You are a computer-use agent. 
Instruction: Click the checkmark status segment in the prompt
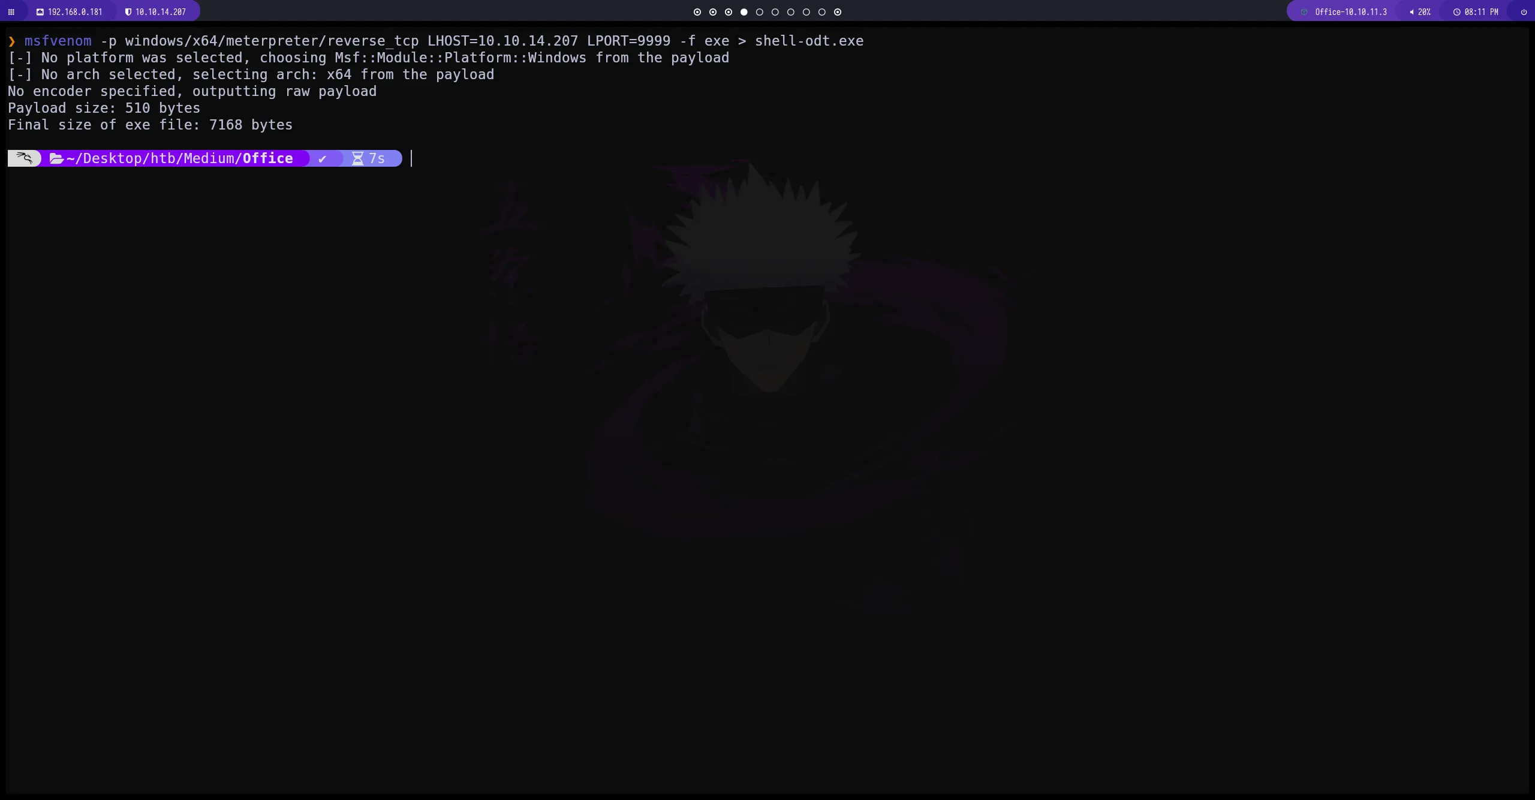click(323, 158)
